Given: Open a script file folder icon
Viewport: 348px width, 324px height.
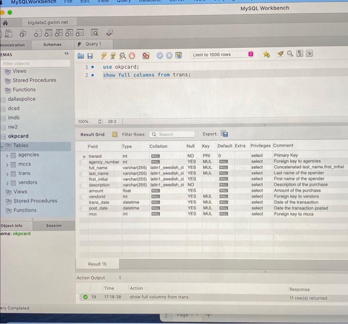Looking at the screenshot, I should point(81,56).
